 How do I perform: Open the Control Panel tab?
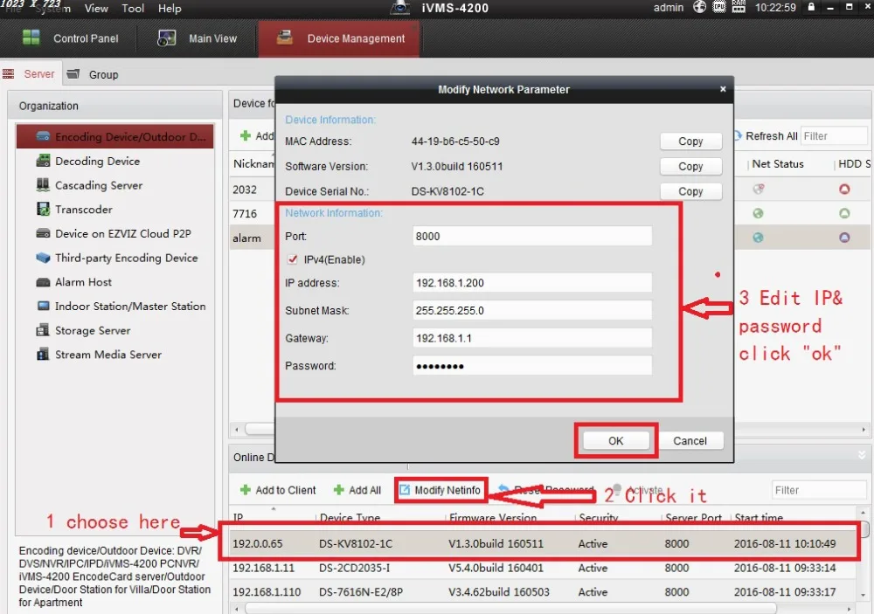point(70,38)
